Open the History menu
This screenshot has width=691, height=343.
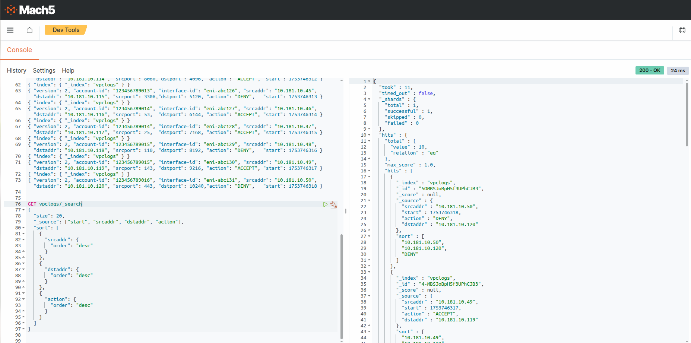[16, 71]
